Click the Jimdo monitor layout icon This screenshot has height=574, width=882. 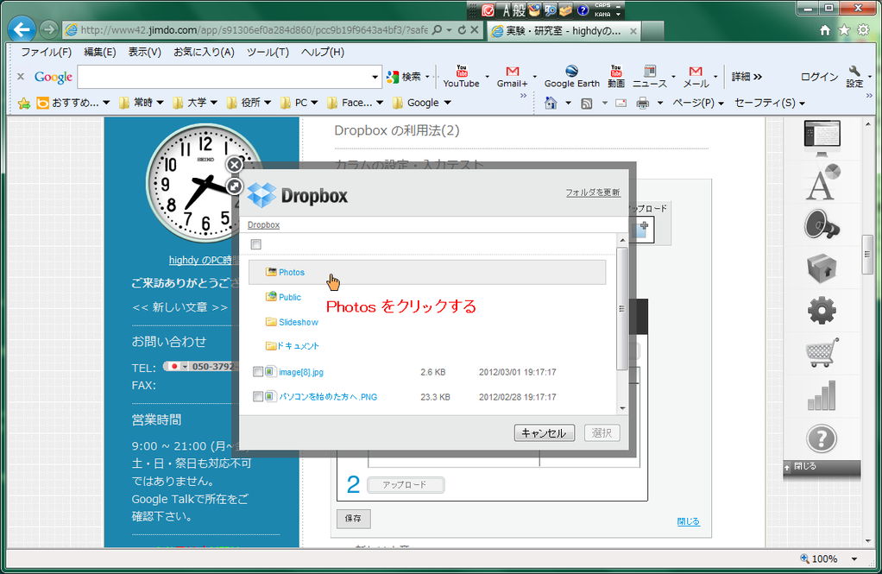822,138
